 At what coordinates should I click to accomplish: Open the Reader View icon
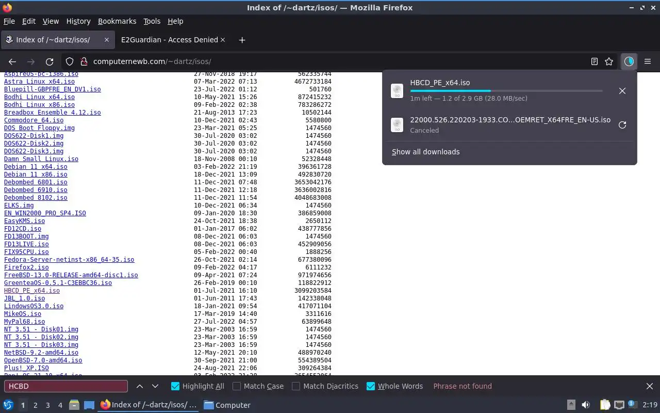point(595,61)
